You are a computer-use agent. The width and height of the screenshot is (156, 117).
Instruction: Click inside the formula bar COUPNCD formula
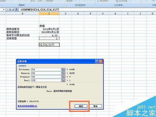coord(40,10)
